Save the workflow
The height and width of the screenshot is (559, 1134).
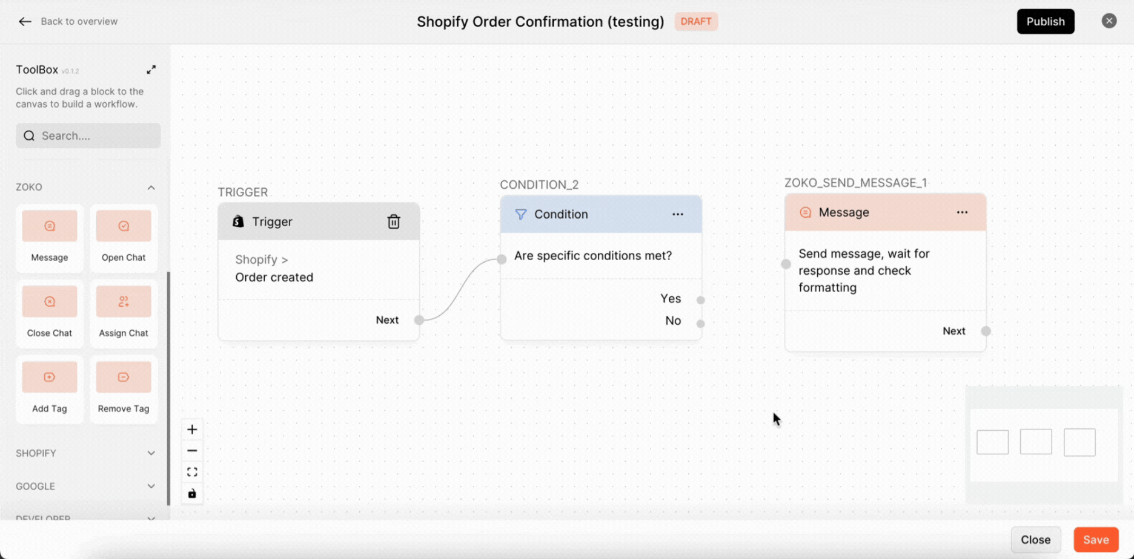[x=1096, y=540]
